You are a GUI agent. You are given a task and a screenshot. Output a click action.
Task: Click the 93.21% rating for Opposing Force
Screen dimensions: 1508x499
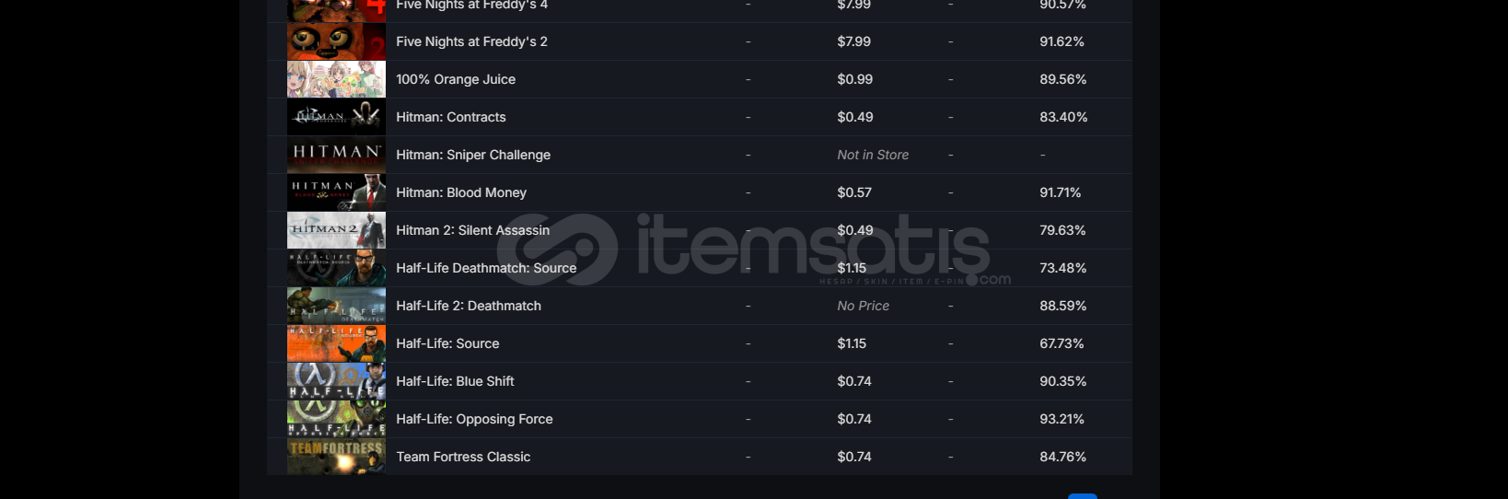pos(1062,419)
